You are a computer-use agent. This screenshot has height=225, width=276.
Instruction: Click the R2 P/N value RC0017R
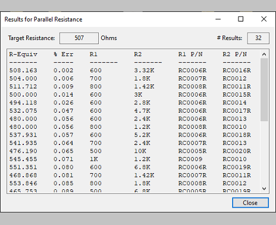point(237,111)
